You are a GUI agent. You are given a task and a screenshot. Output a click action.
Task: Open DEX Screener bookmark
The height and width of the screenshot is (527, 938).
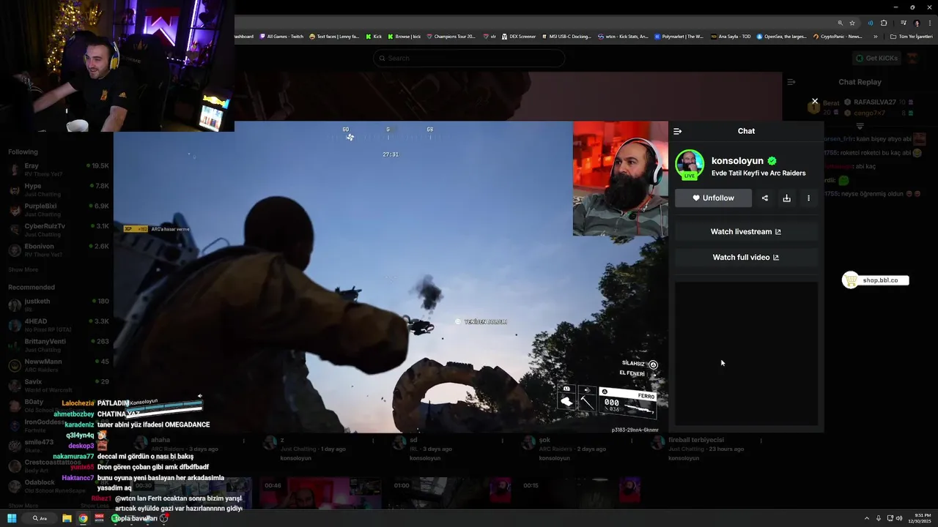(519, 36)
